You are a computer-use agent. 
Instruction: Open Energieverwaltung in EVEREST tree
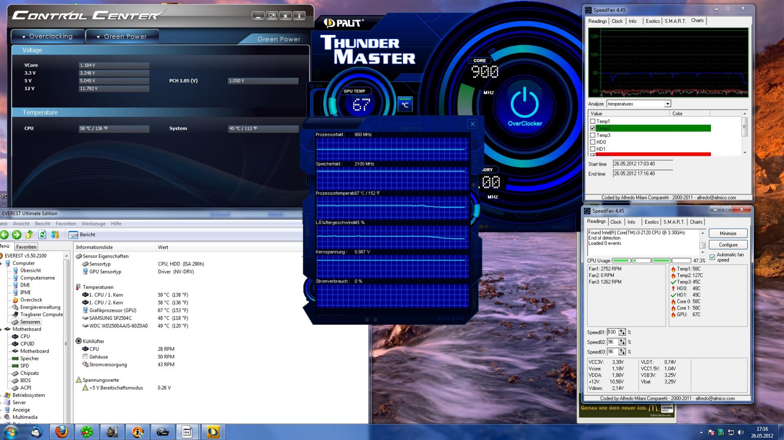40,307
